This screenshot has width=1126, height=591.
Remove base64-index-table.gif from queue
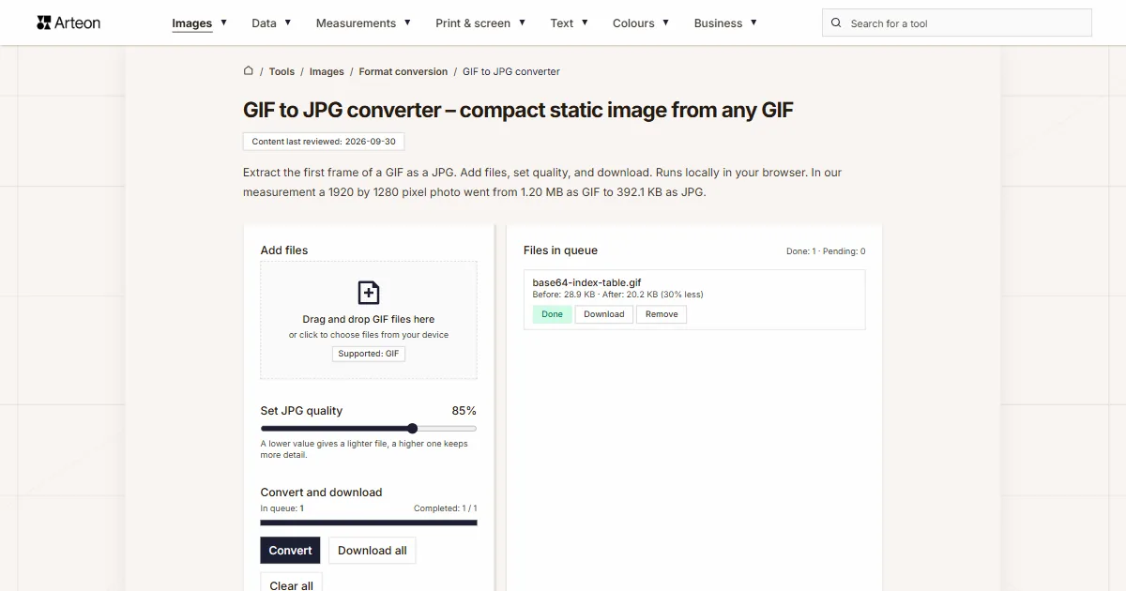[662, 314]
